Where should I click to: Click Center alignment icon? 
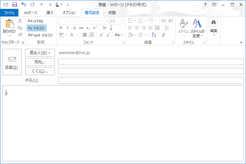[x=137, y=28]
